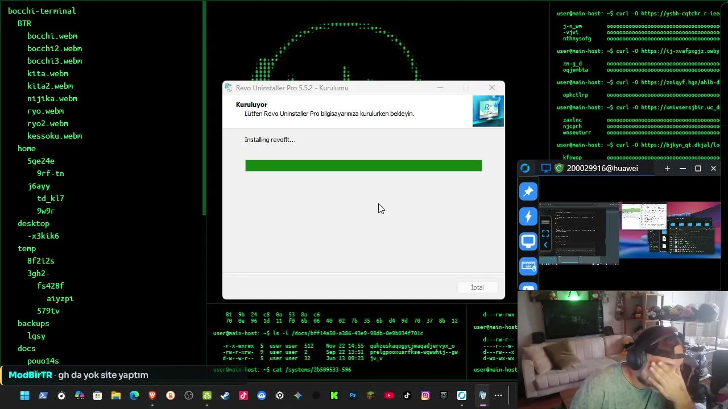Select kita2.webm in the file tree
Image resolution: width=728 pixels, height=409 pixels.
point(50,86)
